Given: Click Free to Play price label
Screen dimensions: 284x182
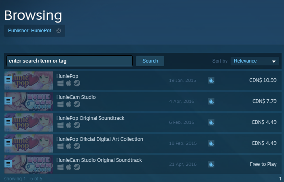Looking at the screenshot, I should pos(263,164).
